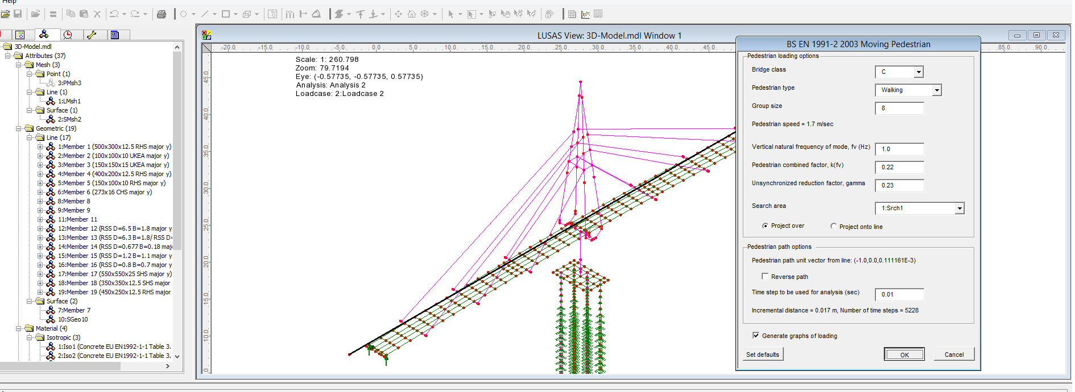Viewport: 1075px width, 392px height.
Task: Select the Project over radio button
Action: point(765,226)
